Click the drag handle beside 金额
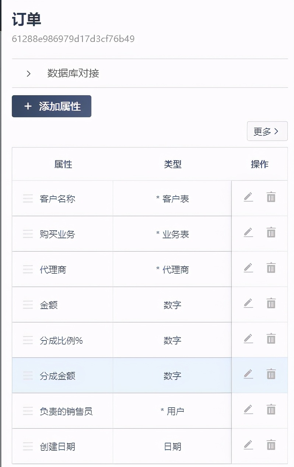 click(28, 305)
